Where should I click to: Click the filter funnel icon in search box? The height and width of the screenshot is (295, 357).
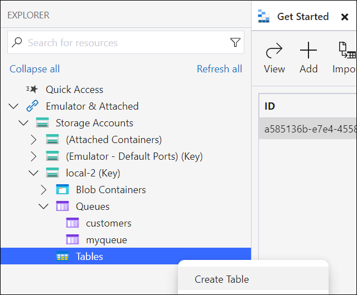[235, 43]
